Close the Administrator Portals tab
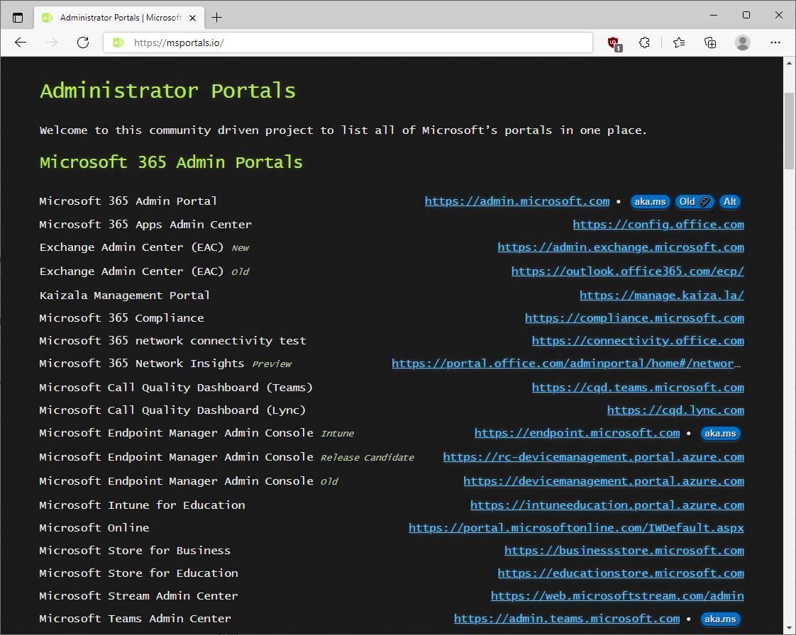Viewport: 796px width, 635px height. pyautogui.click(x=193, y=18)
